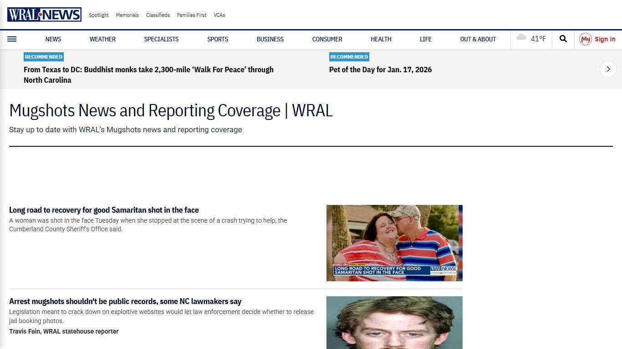Open the Spotlight link
The image size is (622, 349).
click(98, 15)
